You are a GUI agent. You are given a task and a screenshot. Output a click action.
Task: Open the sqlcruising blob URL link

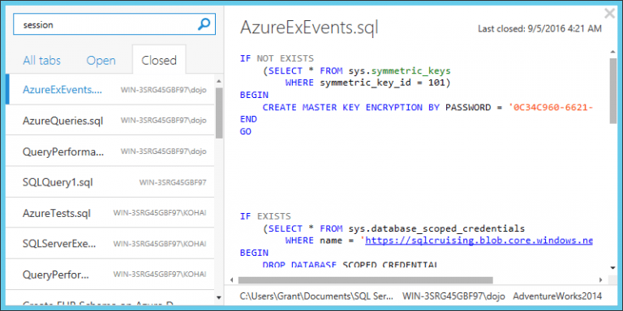(479, 241)
